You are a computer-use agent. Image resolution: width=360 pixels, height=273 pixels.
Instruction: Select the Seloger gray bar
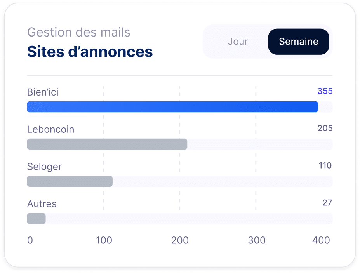70,181
